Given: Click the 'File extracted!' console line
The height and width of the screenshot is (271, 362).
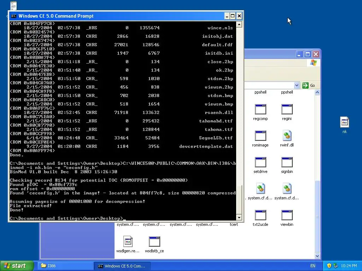Looking at the screenshot, I should pos(31,206).
